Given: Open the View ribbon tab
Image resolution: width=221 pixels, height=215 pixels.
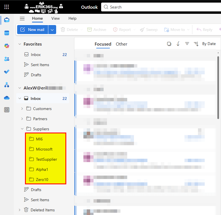Looking at the screenshot, I should (55, 18).
